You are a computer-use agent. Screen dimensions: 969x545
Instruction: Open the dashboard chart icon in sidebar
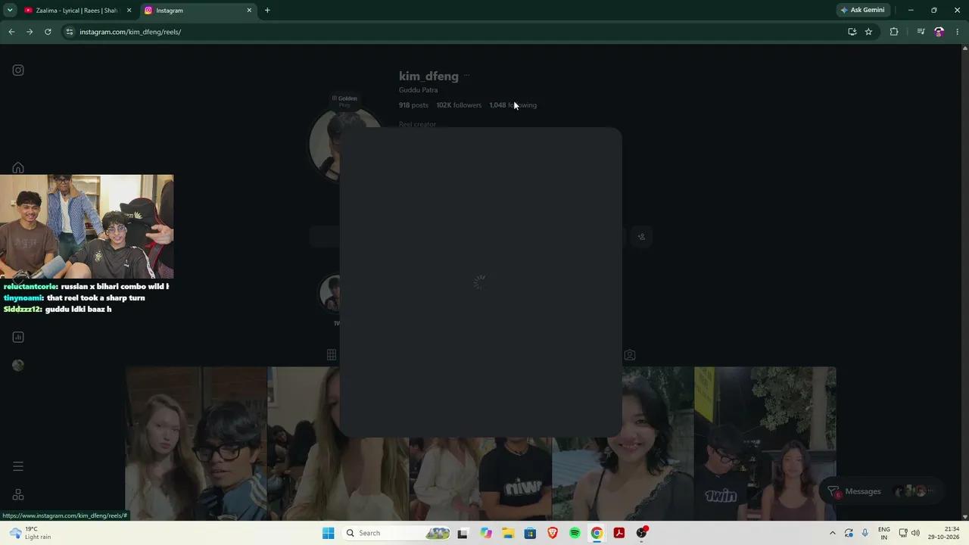(18, 337)
